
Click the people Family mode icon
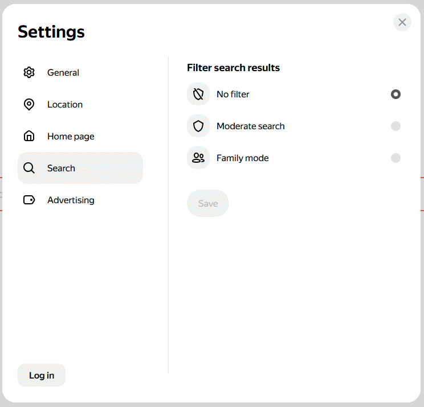coord(198,158)
